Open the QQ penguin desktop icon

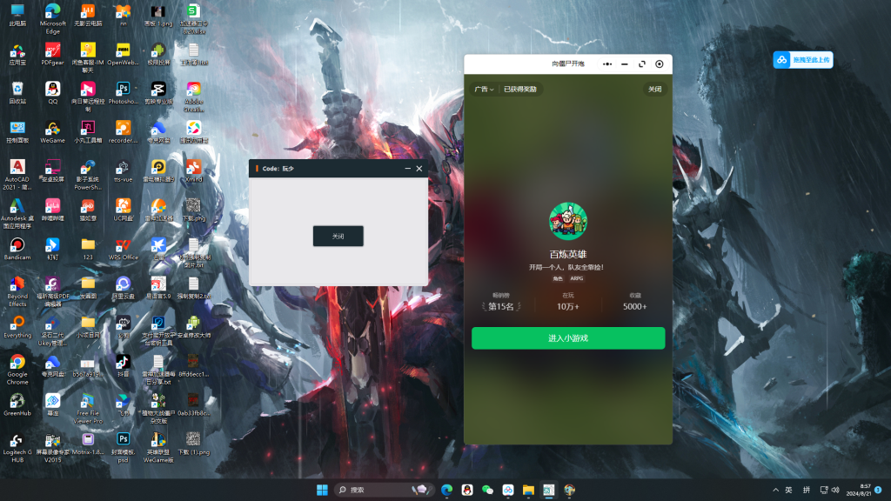pos(53,90)
